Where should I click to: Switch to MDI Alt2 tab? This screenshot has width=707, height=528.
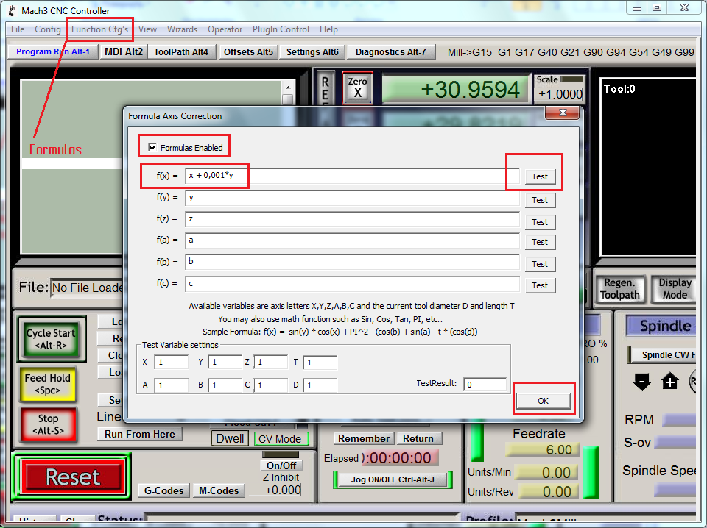(x=124, y=51)
